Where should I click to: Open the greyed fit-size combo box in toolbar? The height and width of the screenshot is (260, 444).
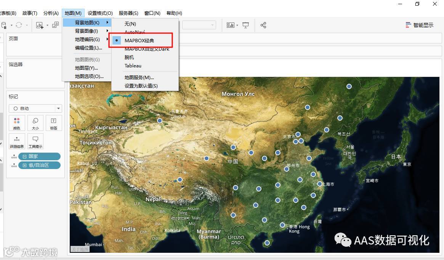click(x=199, y=25)
